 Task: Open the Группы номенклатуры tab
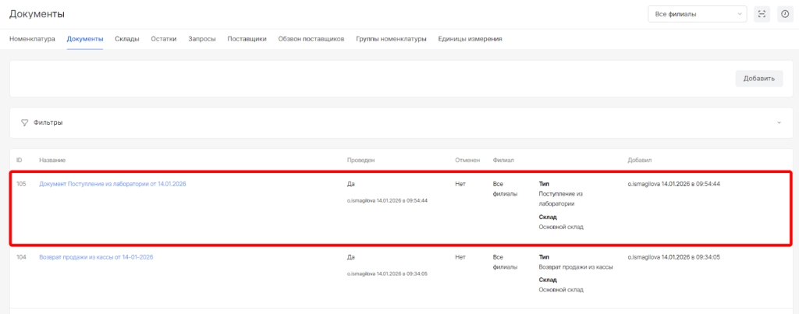[391, 39]
